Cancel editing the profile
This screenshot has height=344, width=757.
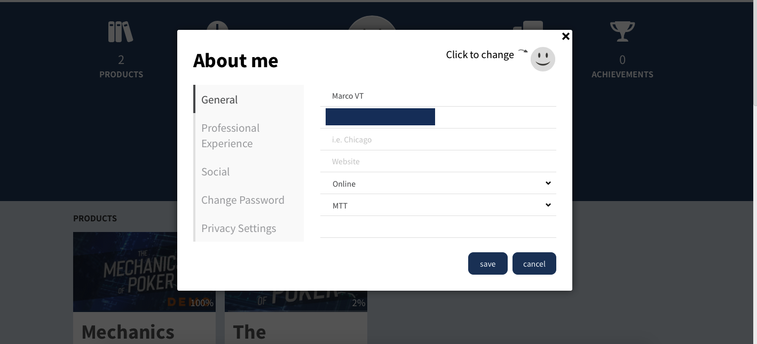pos(534,263)
